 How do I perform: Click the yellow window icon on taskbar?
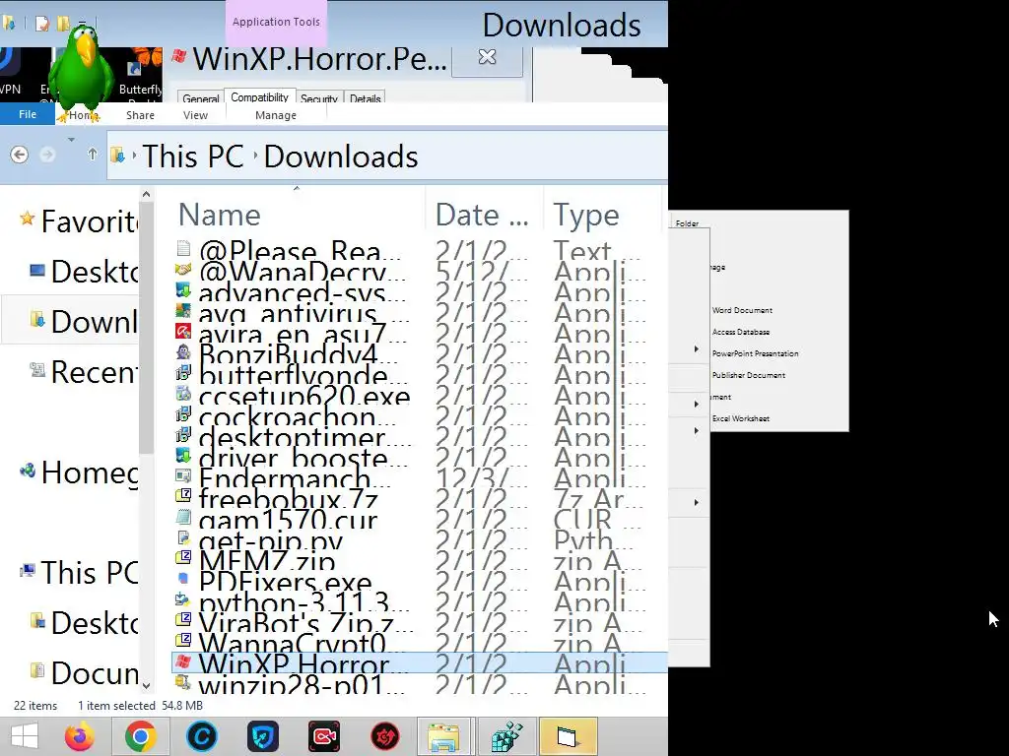[x=568, y=736]
